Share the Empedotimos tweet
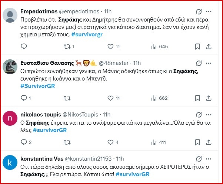 (x=209, y=46)
